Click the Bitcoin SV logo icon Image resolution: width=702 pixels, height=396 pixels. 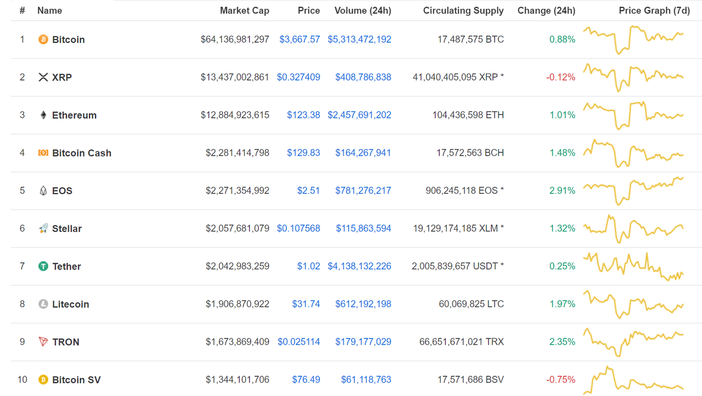pyautogui.click(x=43, y=380)
